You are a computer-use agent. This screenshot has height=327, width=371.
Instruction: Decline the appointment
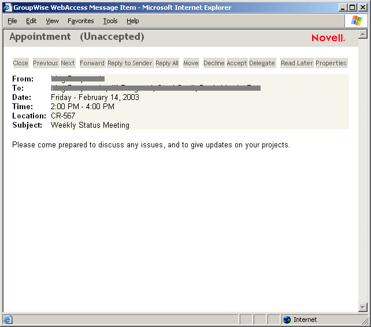[x=214, y=63]
